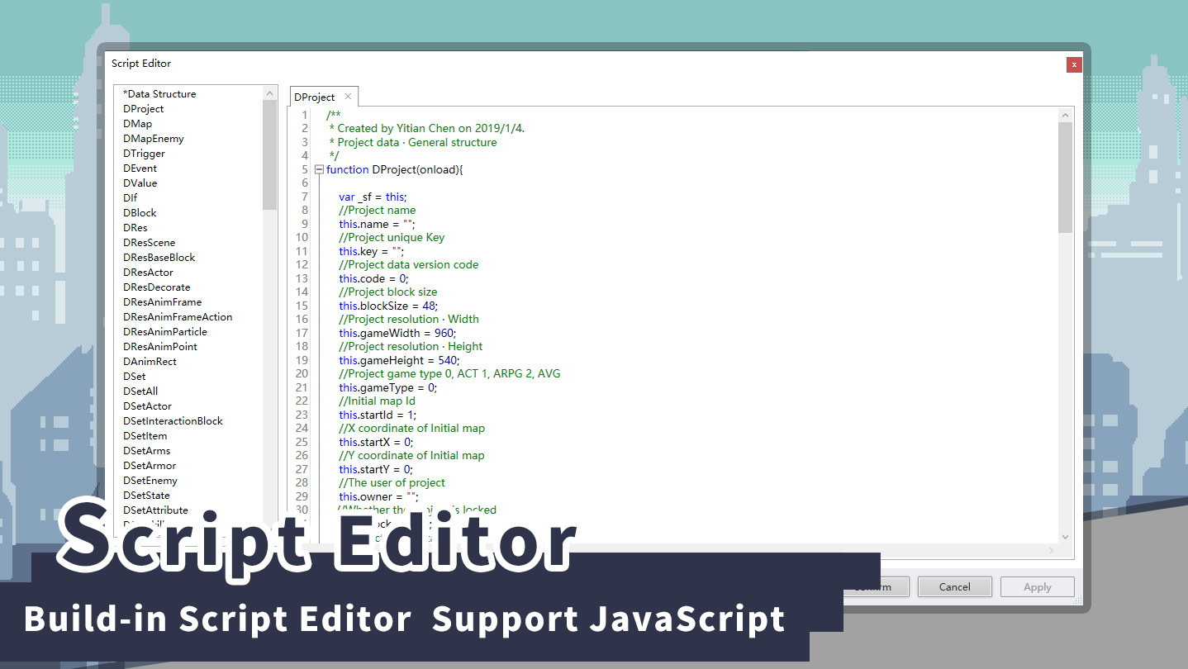Close the DProject tab with its x
1188x669 pixels.
coord(348,97)
